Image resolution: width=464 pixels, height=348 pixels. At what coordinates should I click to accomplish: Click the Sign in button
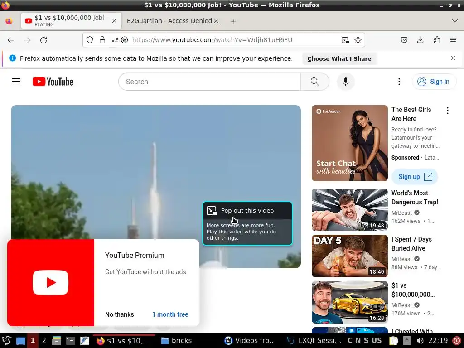point(434,82)
